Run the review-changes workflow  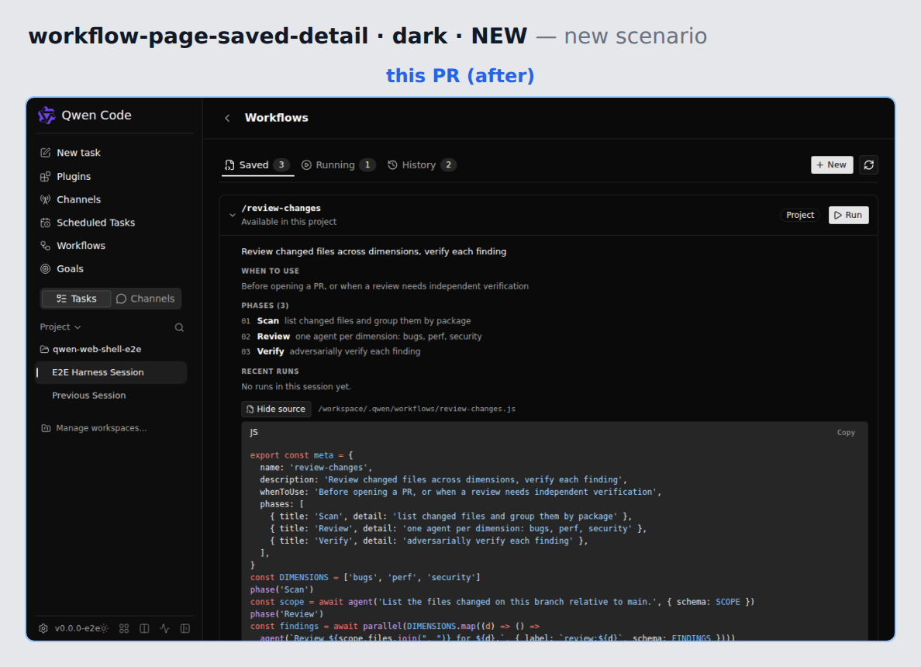(x=848, y=215)
